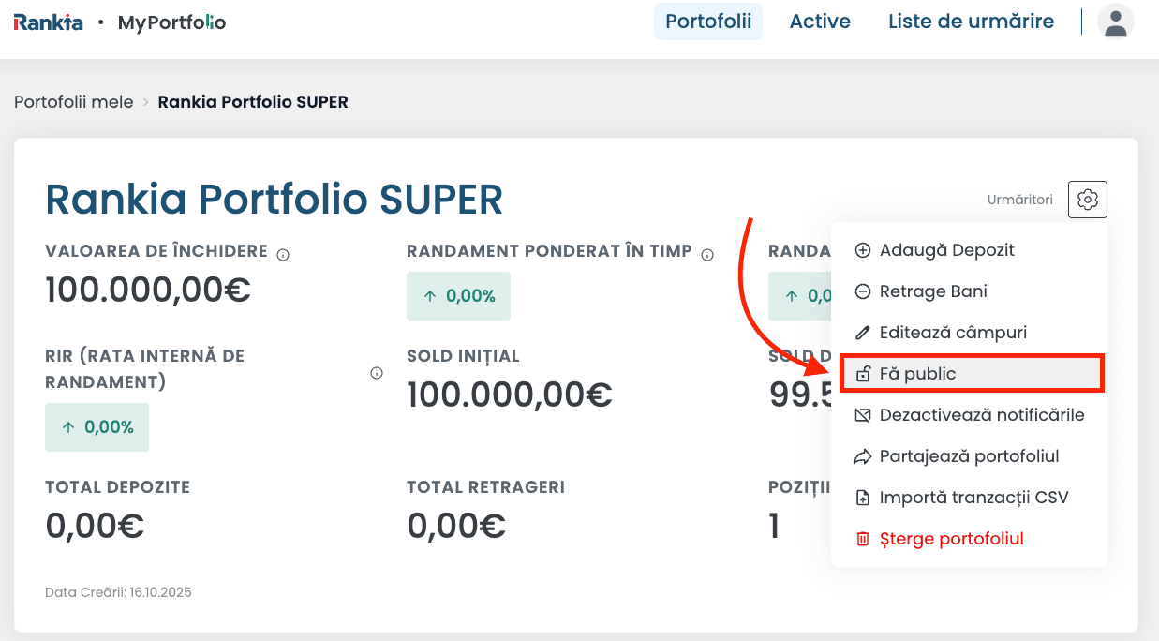
Task: Delete portfolio using Șterge portofoliul
Action: tap(951, 539)
